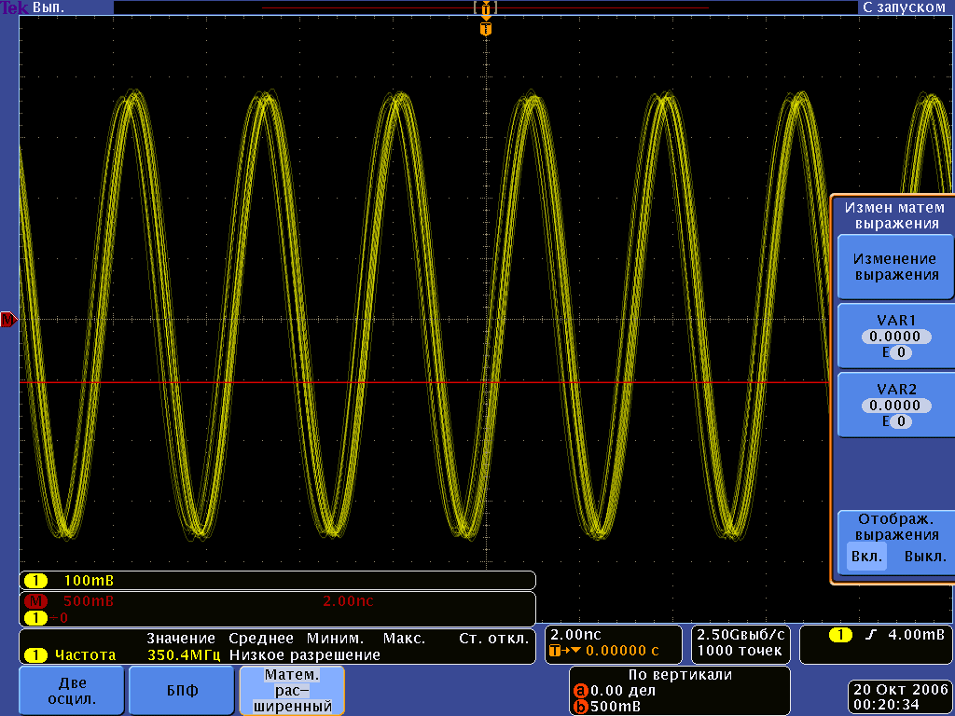
Task: Select the yellow channel 1 badge at 100mB
Action: pos(35,580)
